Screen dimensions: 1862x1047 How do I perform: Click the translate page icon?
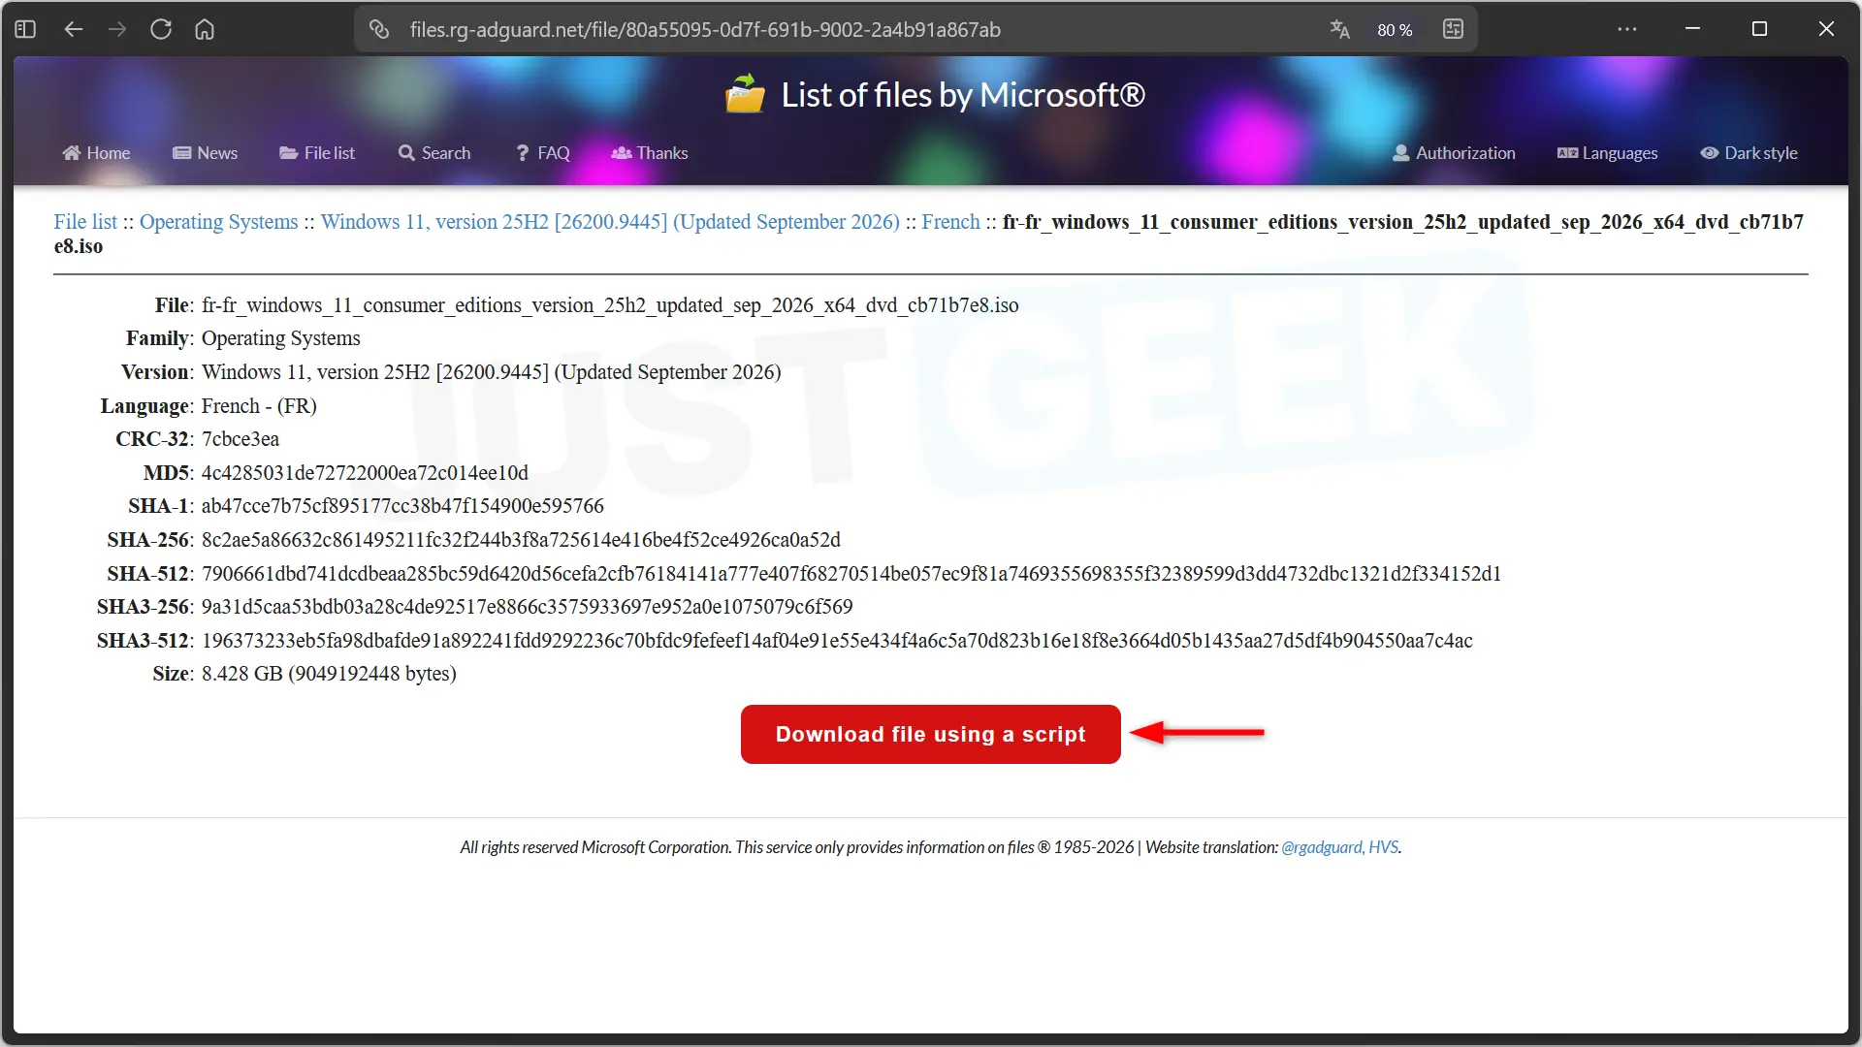[1339, 29]
